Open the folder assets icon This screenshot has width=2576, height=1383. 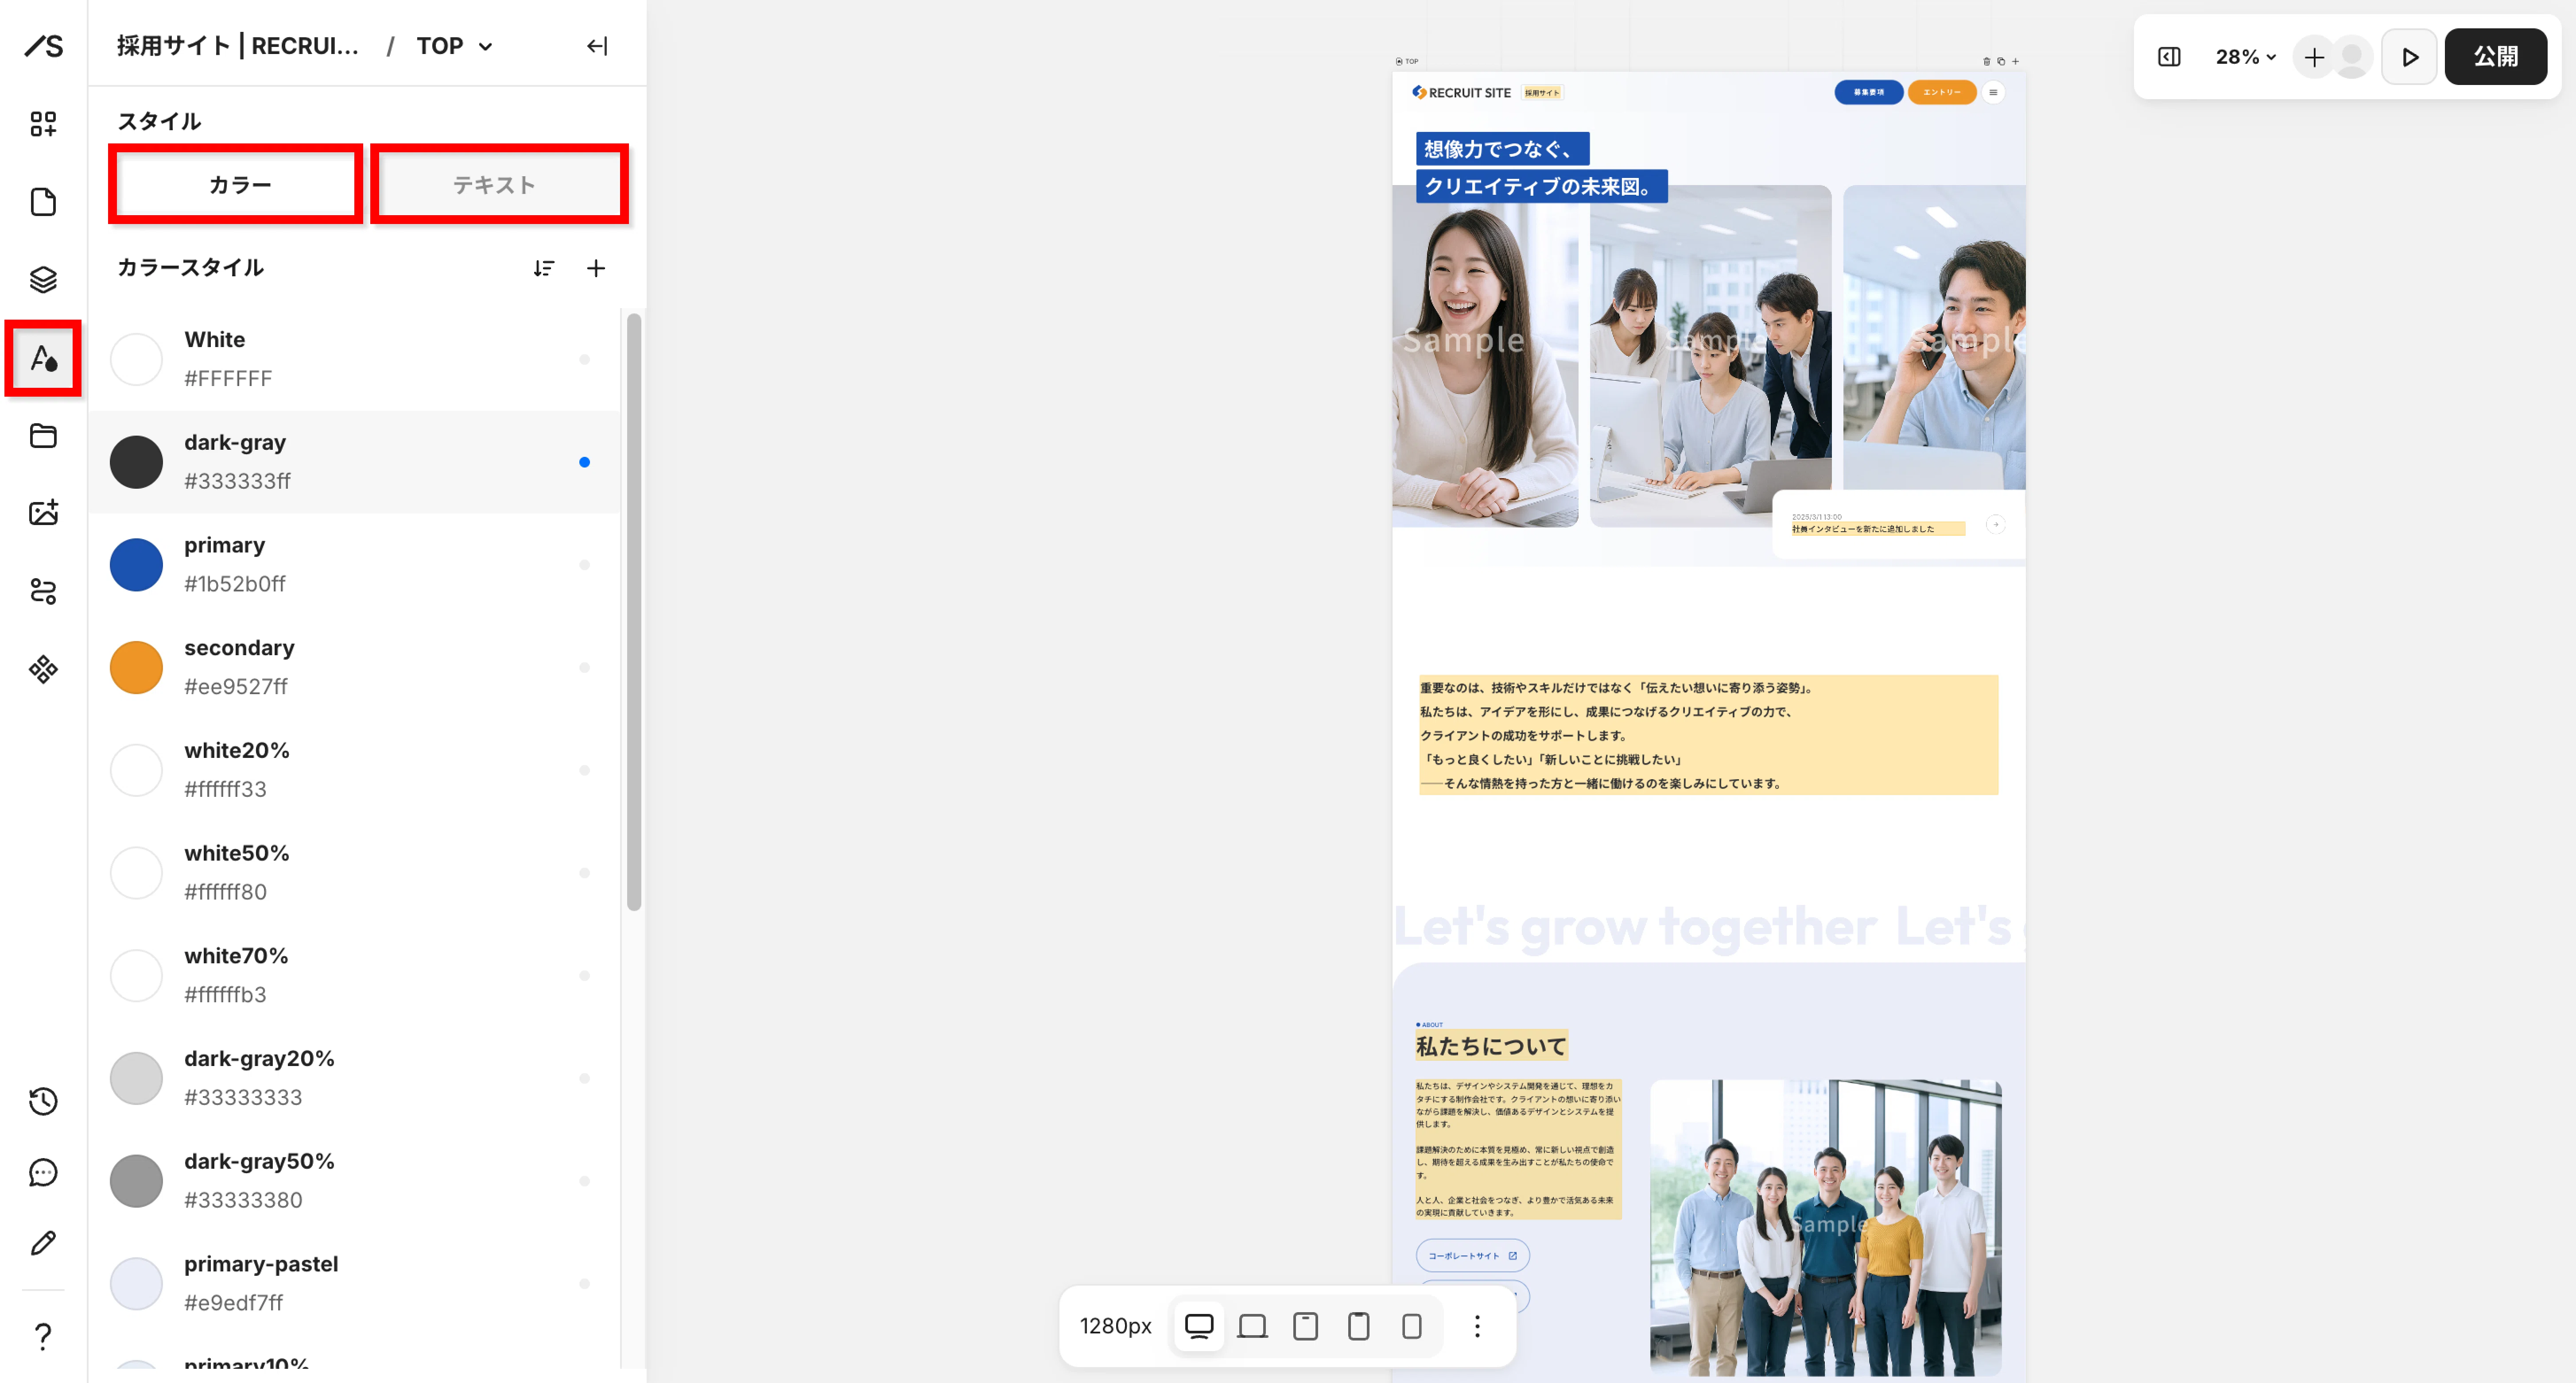[x=43, y=436]
